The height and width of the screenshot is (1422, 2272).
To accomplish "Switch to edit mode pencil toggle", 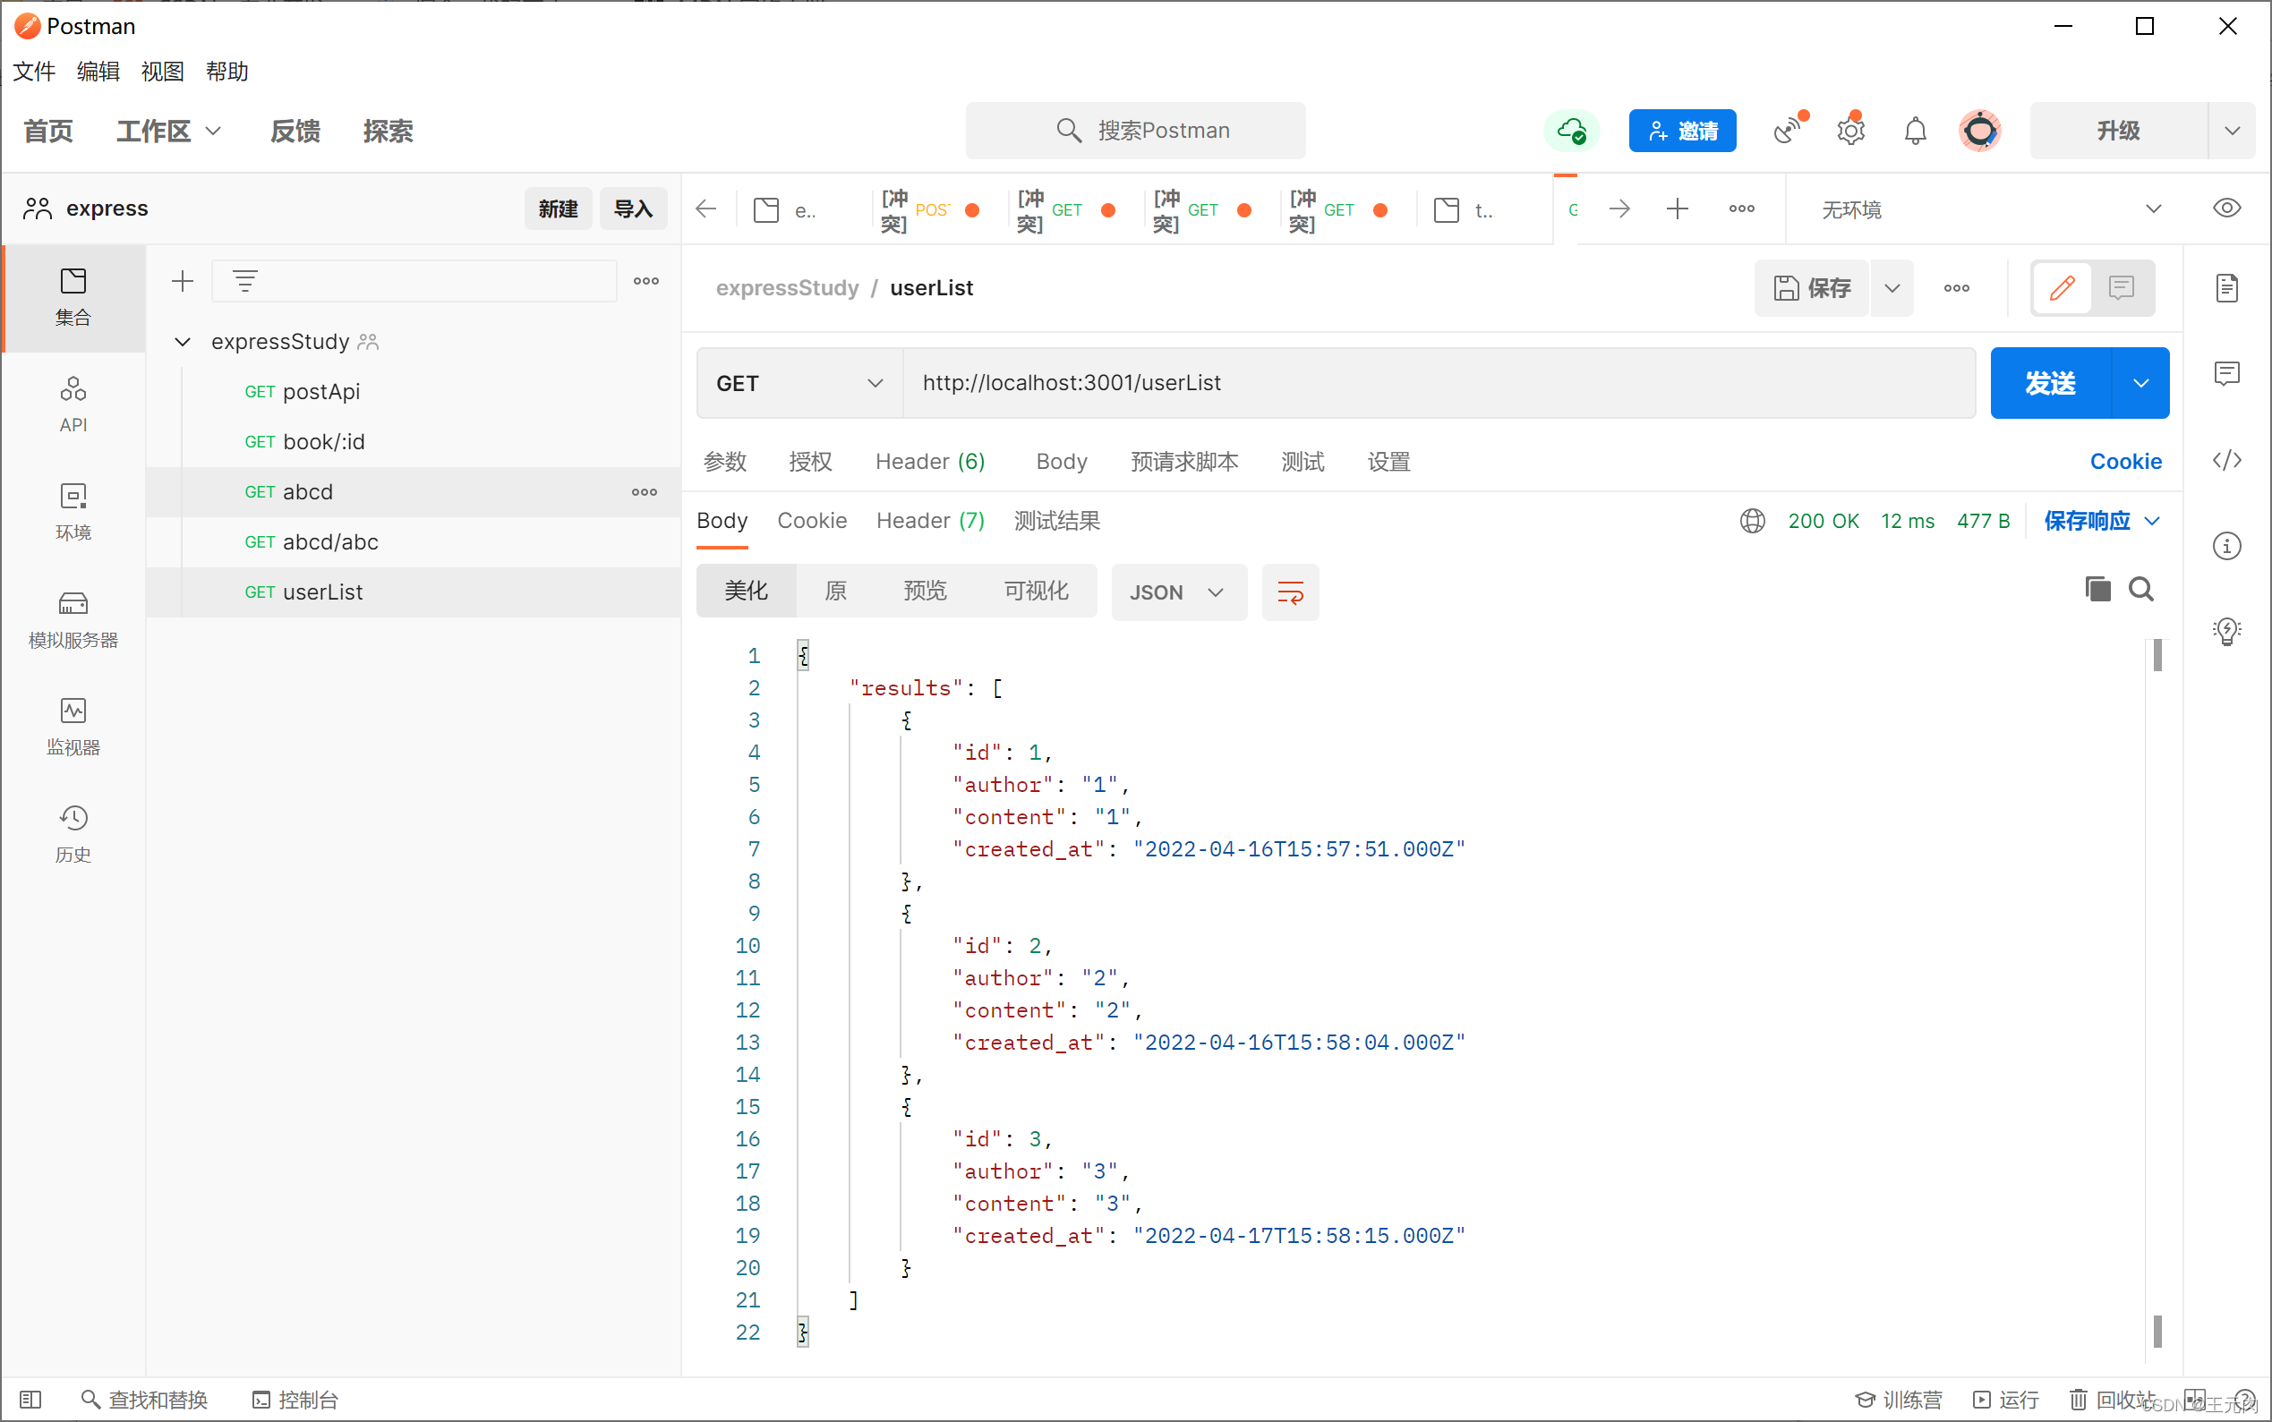I will pyautogui.click(x=2062, y=288).
